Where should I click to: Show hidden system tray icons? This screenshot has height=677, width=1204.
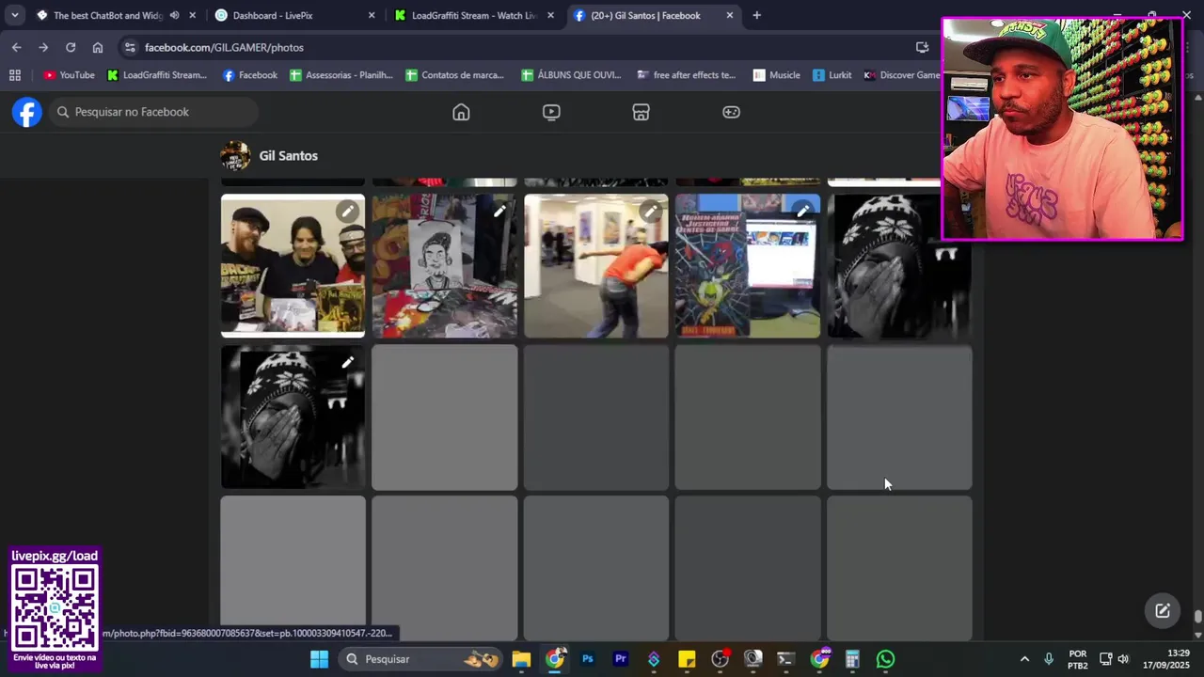click(x=1024, y=659)
